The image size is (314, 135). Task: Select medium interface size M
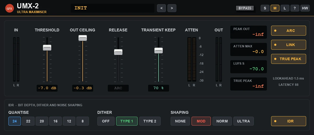[275, 8]
